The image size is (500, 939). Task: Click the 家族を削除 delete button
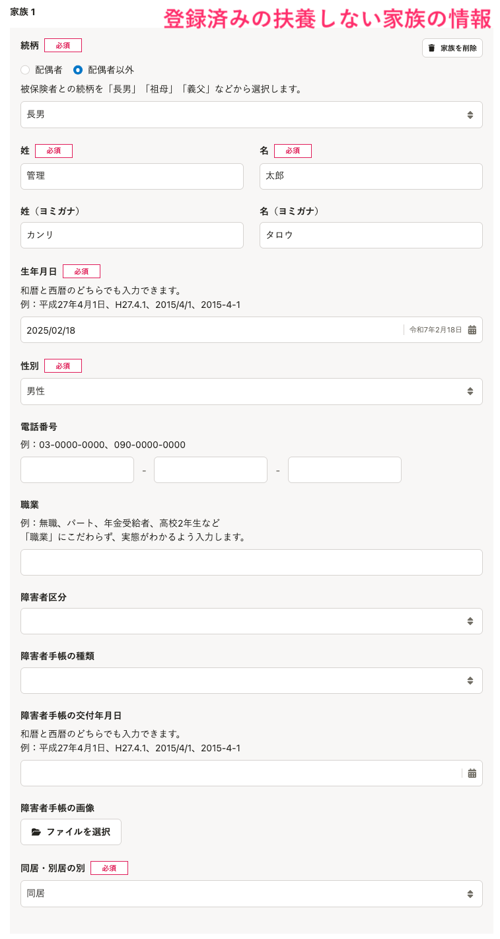[452, 48]
